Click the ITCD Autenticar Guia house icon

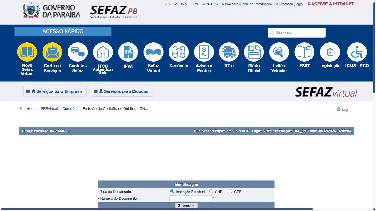coord(103,52)
